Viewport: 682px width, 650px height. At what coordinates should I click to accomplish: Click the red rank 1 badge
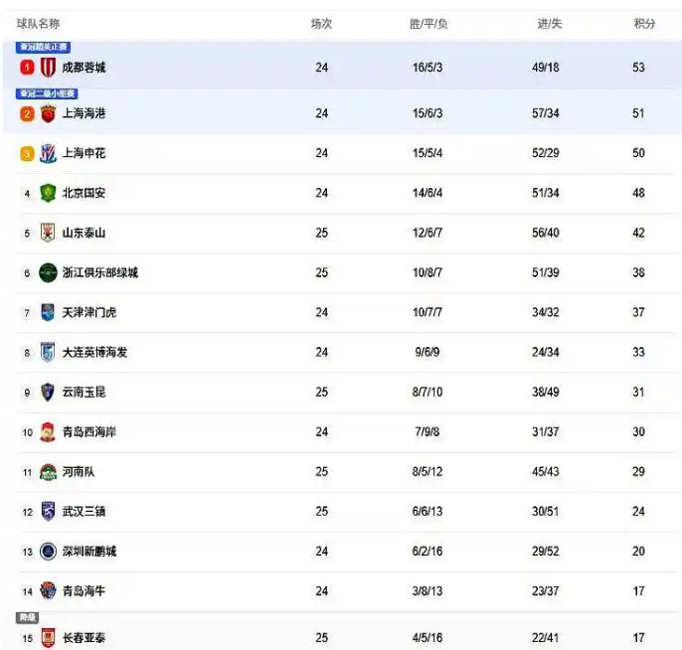[x=27, y=68]
